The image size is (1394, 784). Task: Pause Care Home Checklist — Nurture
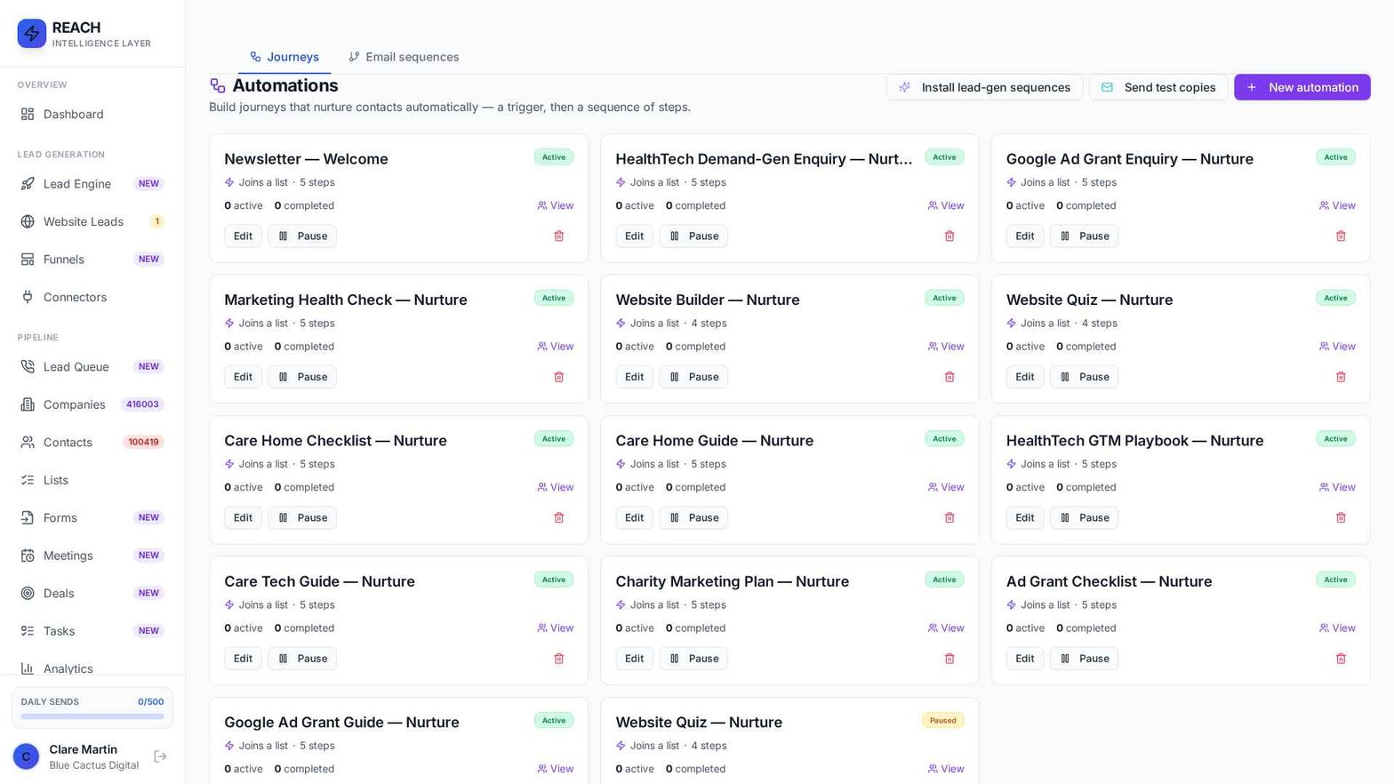point(302,518)
